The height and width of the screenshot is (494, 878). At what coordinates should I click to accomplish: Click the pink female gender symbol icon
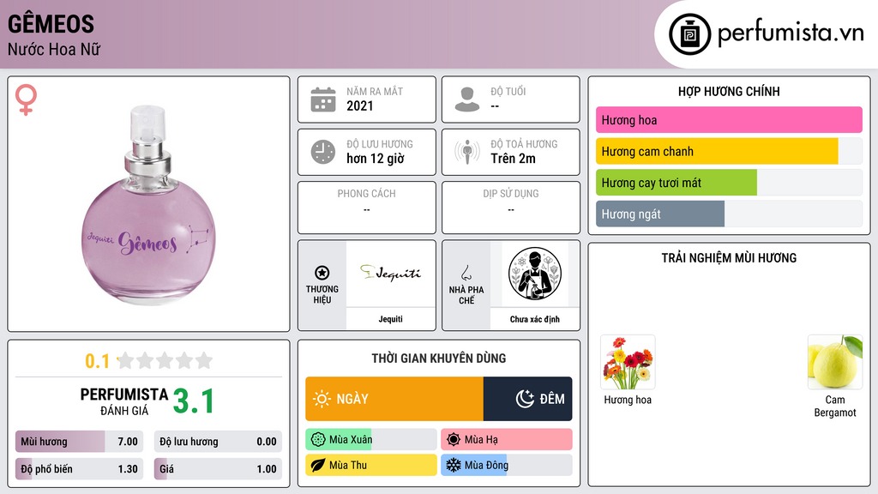(26, 99)
